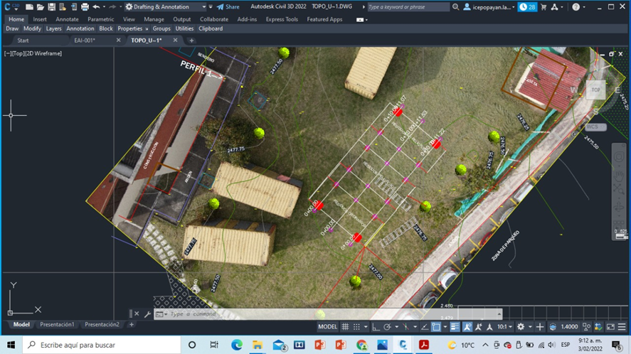Image resolution: width=631 pixels, height=354 pixels.
Task: Toggle Polar tracking
Action: (x=387, y=327)
